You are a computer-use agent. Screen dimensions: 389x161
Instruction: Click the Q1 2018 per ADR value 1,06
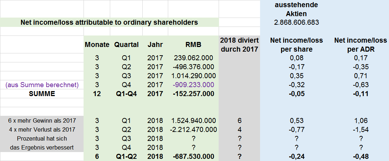tap(360, 120)
